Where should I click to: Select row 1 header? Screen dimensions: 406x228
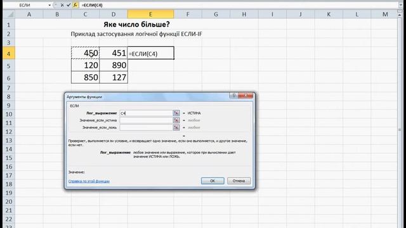(9, 25)
